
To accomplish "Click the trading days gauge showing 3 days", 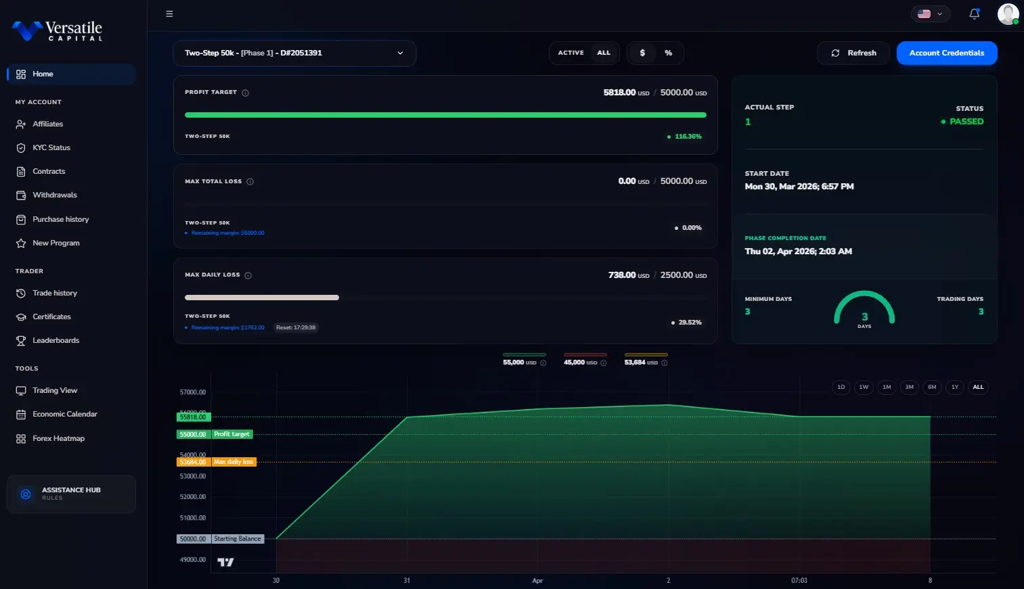I will [x=864, y=309].
